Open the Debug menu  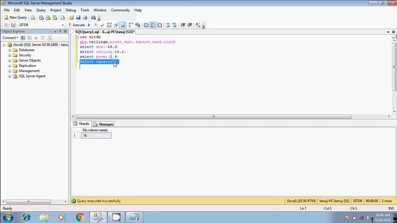[71, 10]
